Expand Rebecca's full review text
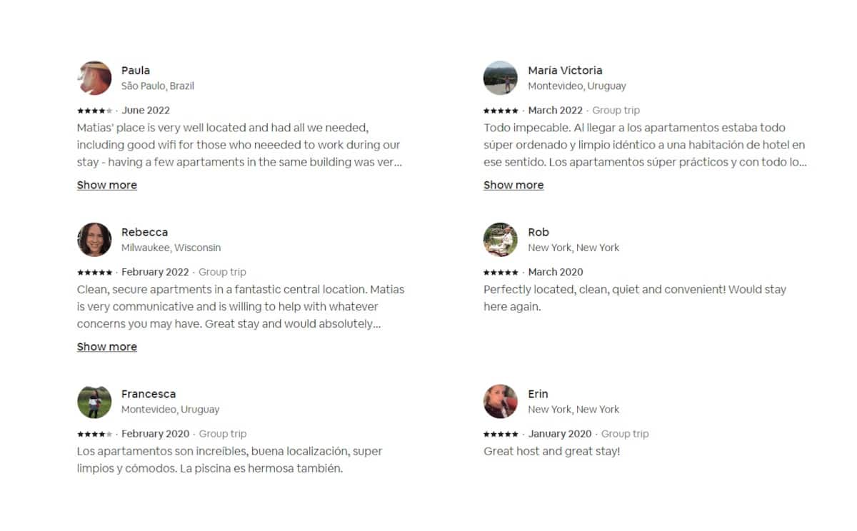The width and height of the screenshot is (857, 531). (x=107, y=347)
